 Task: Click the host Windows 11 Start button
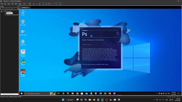coord(63,100)
